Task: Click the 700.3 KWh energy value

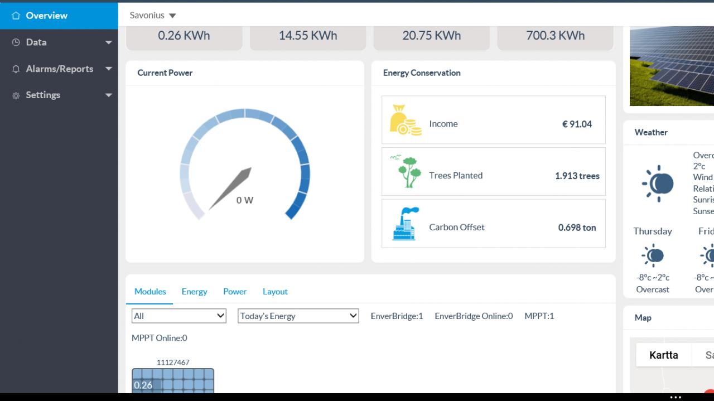Action: (x=556, y=35)
